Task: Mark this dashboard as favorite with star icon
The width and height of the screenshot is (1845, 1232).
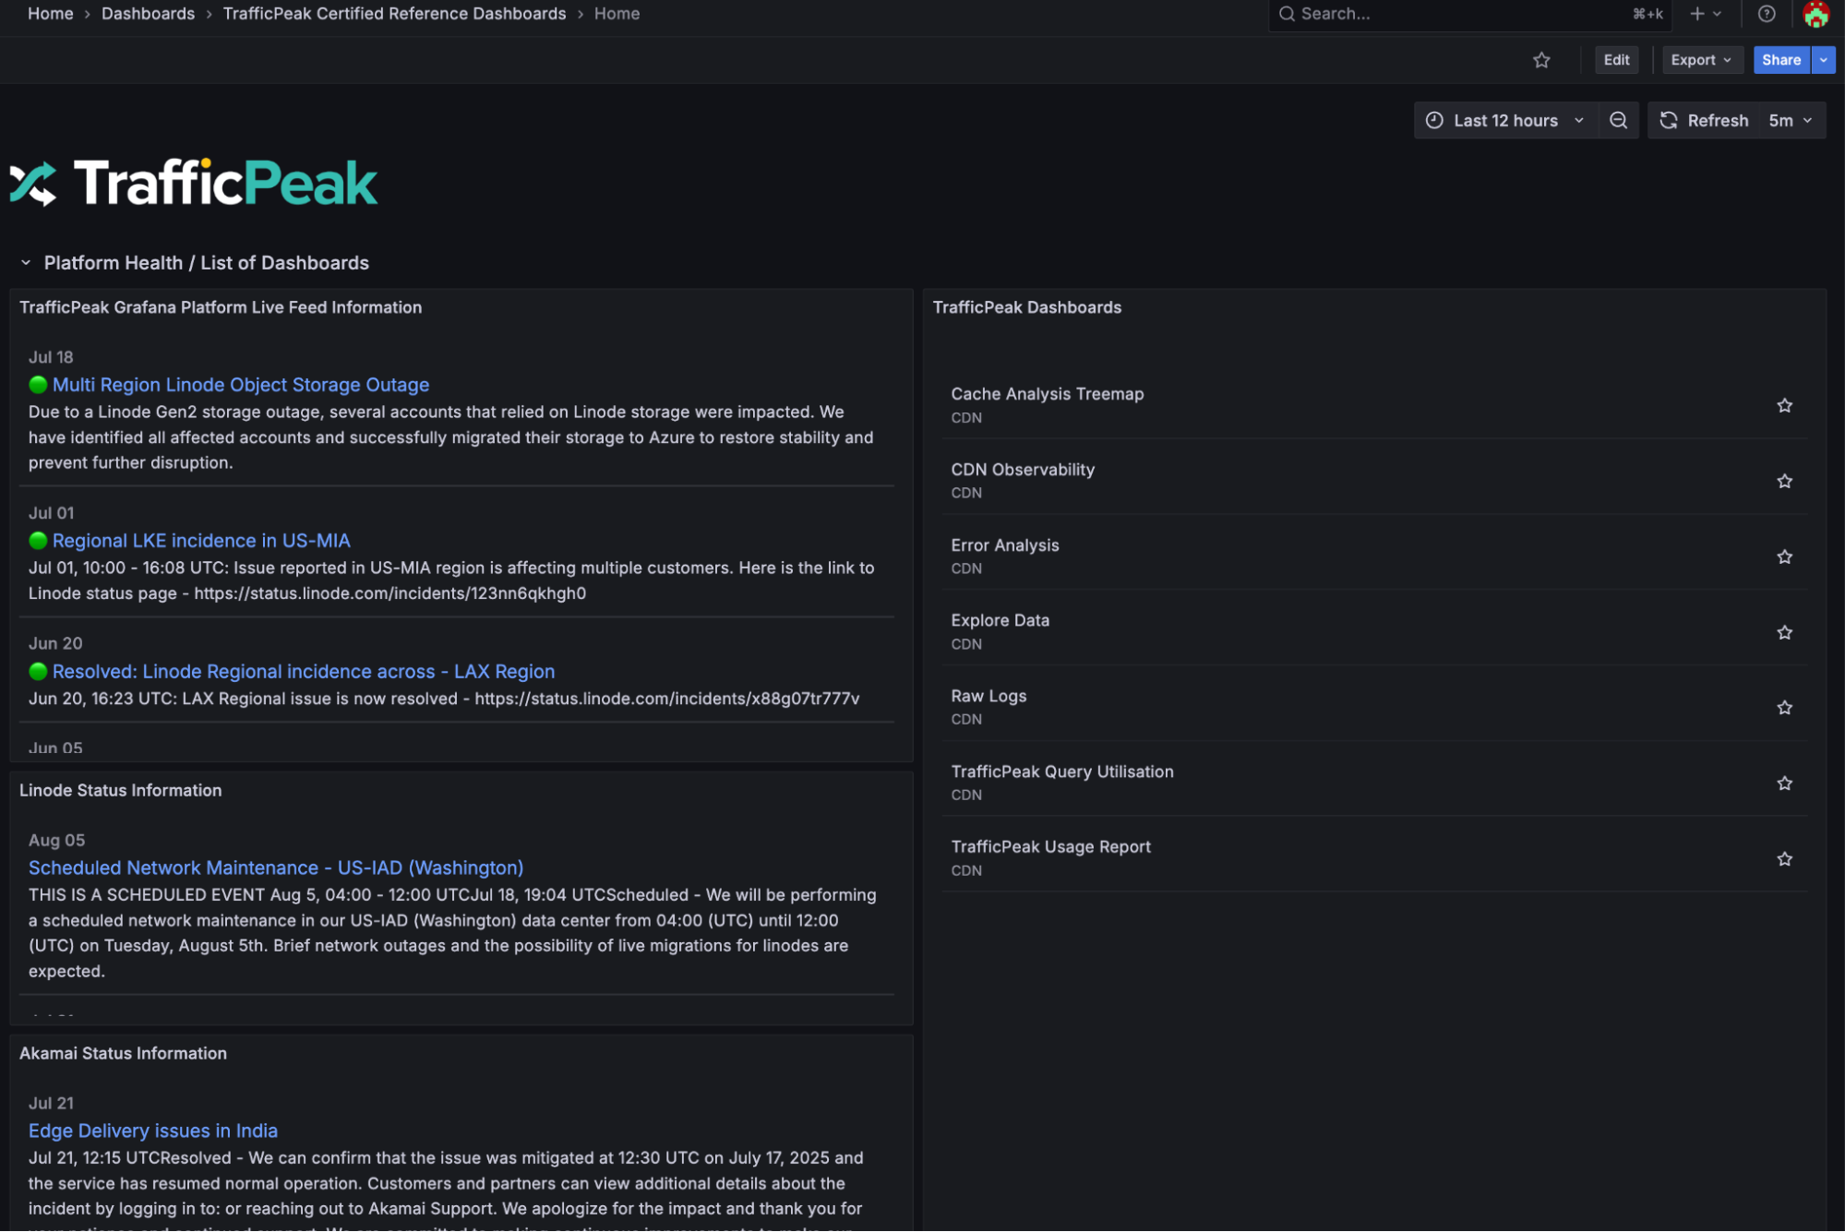Action: pyautogui.click(x=1541, y=59)
